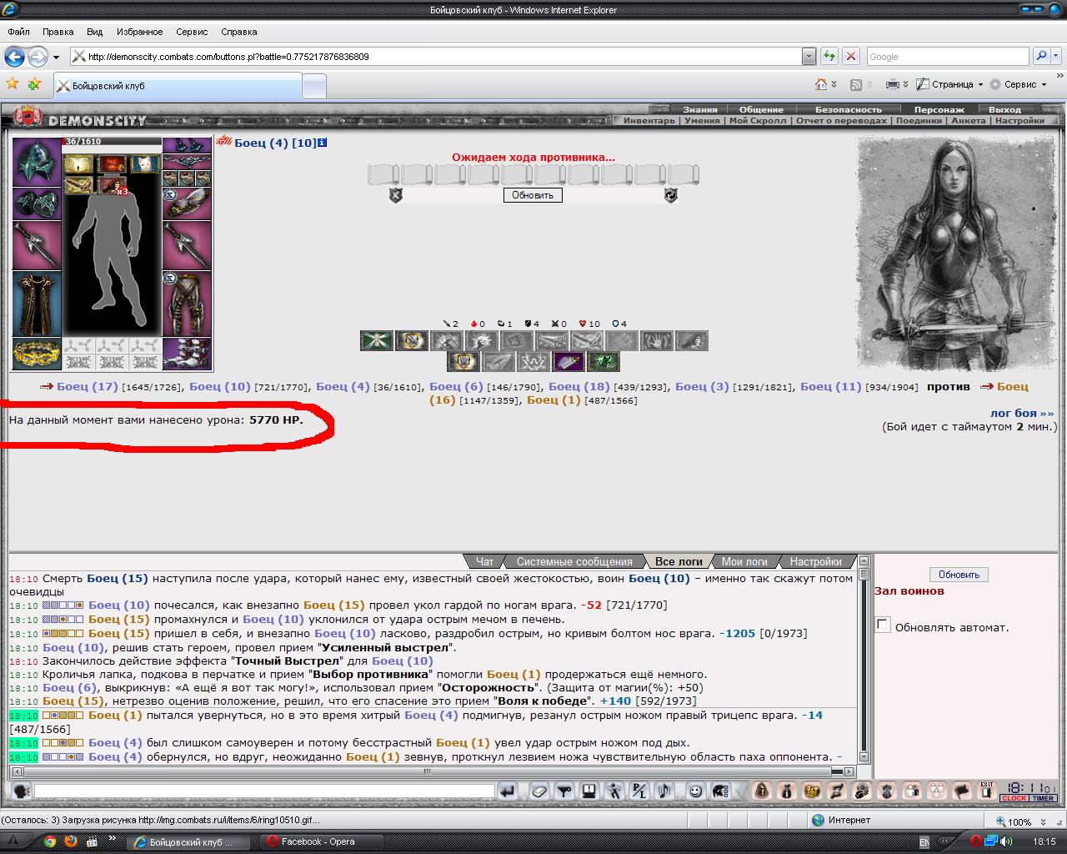Viewport: 1067px width, 854px height.
Task: Click the golden belt equipment slot
Action: (37, 354)
